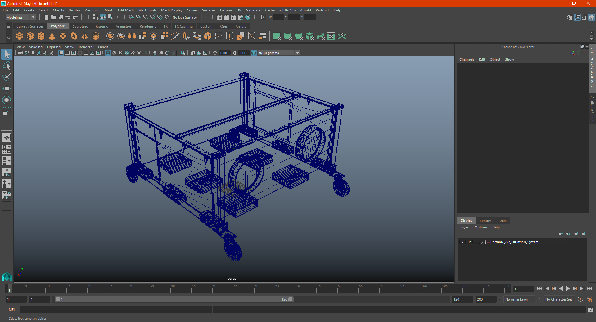Create a polygon pyramid from the shelf
Screen dimensions: 596x322
click(85, 36)
